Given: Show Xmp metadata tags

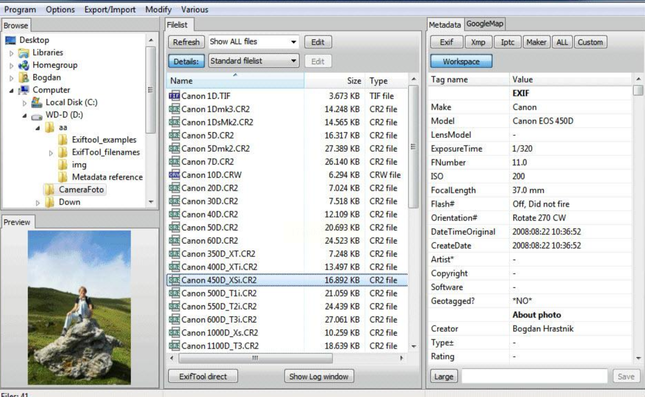Looking at the screenshot, I should tap(478, 42).
